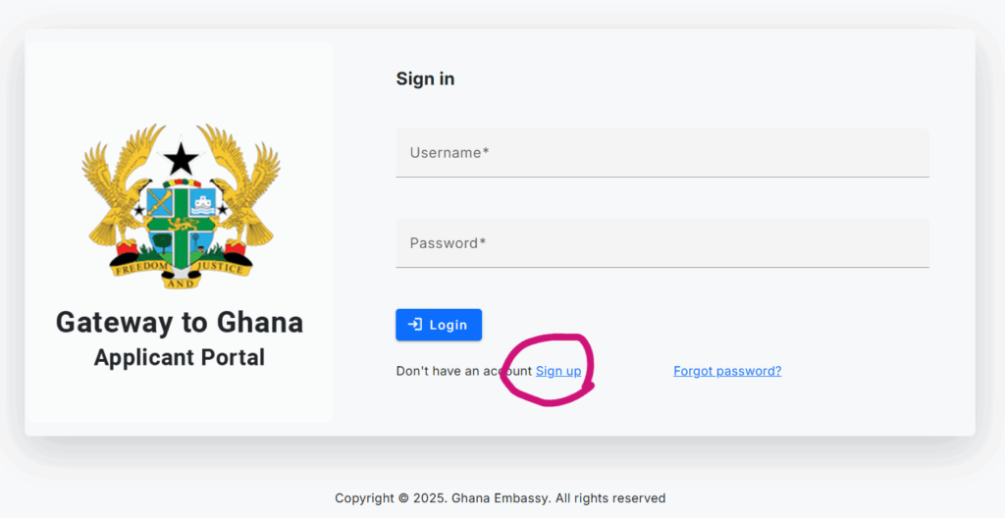Click the Freedom and Justice banner

(x=181, y=270)
